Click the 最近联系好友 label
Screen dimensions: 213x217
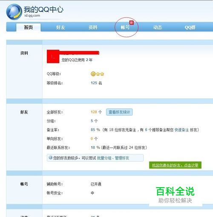[x=58, y=148]
